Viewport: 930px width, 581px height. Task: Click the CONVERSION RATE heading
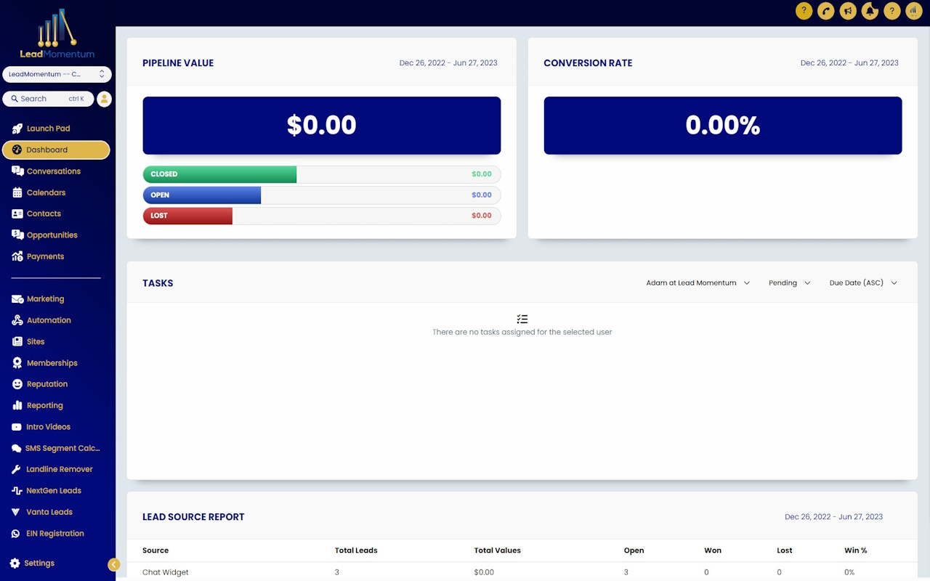(x=588, y=63)
